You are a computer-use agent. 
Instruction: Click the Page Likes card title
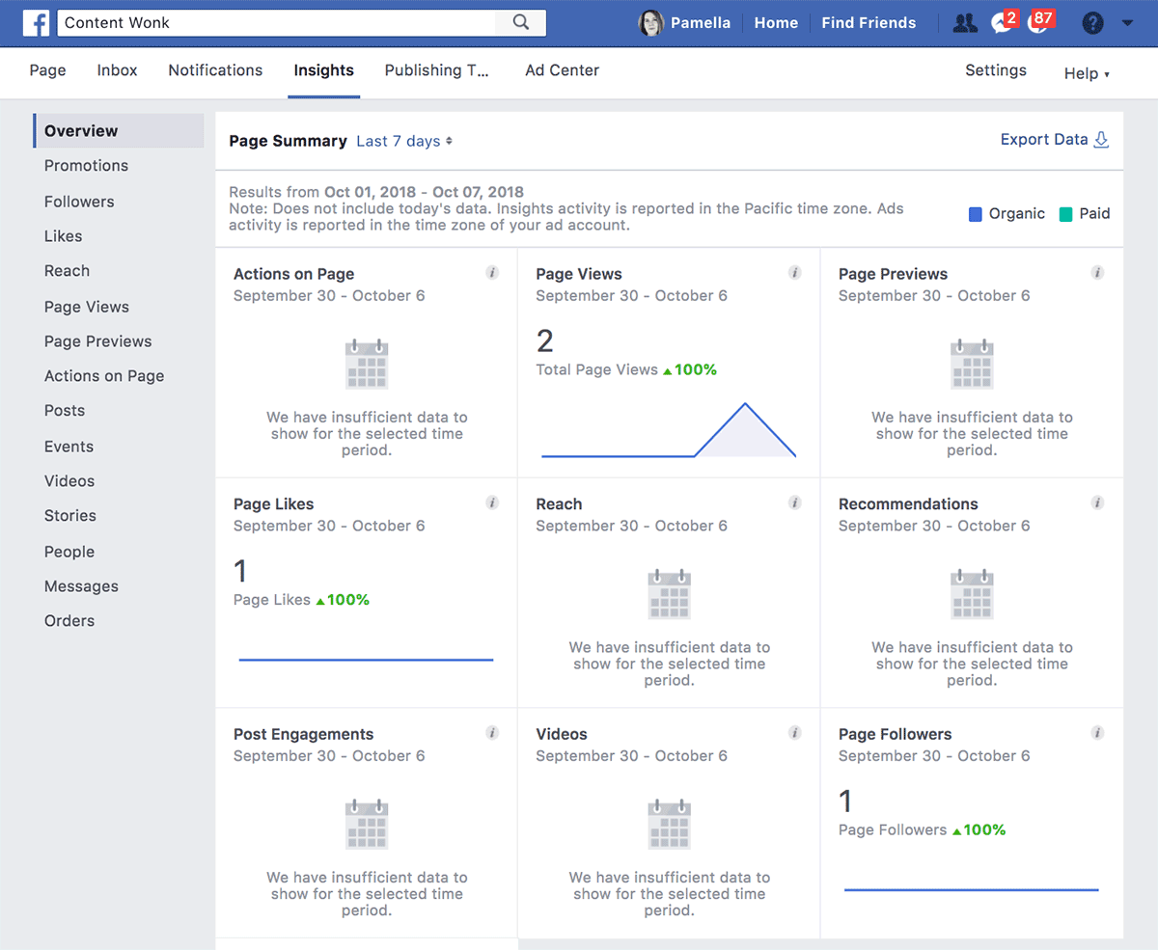point(274,503)
